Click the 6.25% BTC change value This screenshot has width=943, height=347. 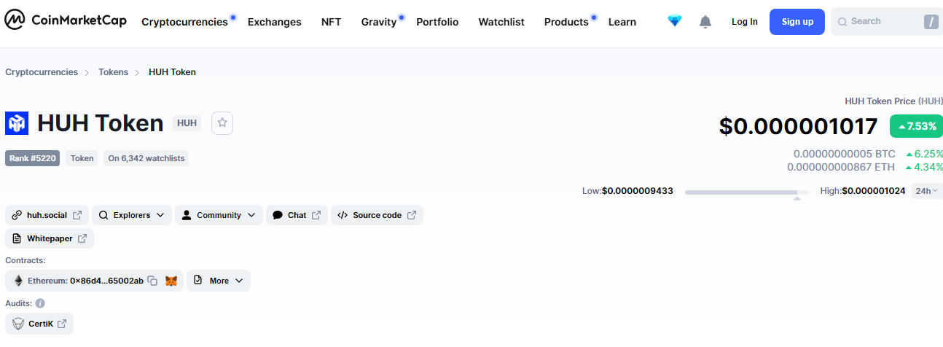(925, 154)
